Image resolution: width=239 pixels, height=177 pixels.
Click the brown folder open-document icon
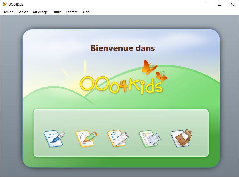click(x=181, y=138)
